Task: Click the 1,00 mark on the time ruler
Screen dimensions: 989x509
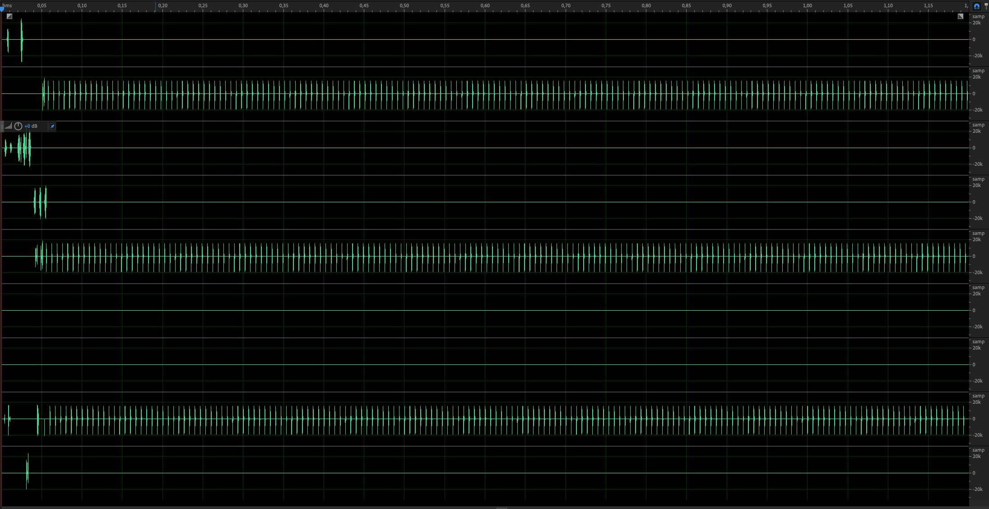Action: pyautogui.click(x=808, y=6)
